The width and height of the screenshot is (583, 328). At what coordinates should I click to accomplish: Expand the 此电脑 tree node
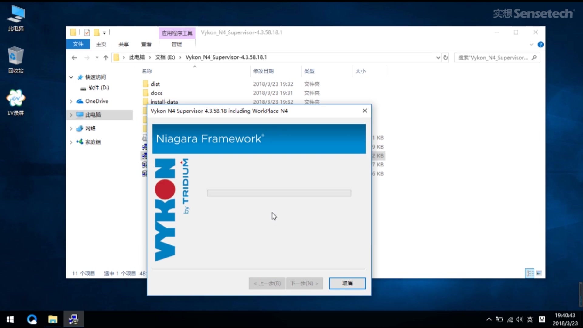[x=71, y=115]
